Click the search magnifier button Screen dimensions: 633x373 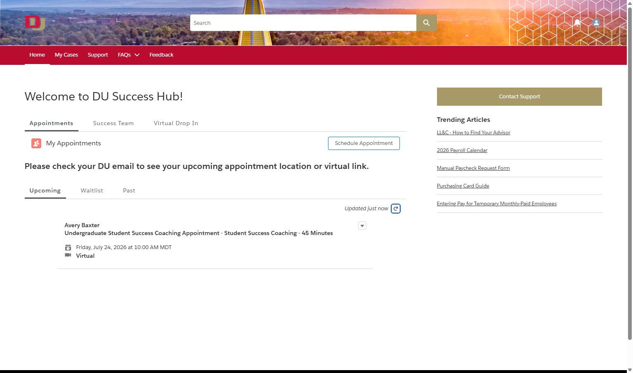pos(426,23)
